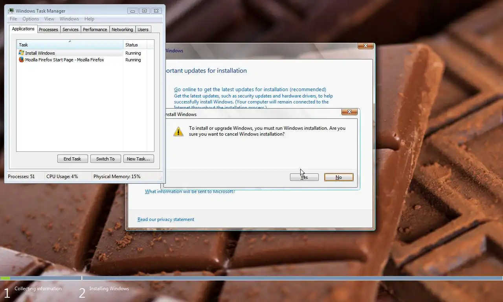This screenshot has height=302, width=503.
Task: Click the Running status of Firefox task
Action: 133,60
